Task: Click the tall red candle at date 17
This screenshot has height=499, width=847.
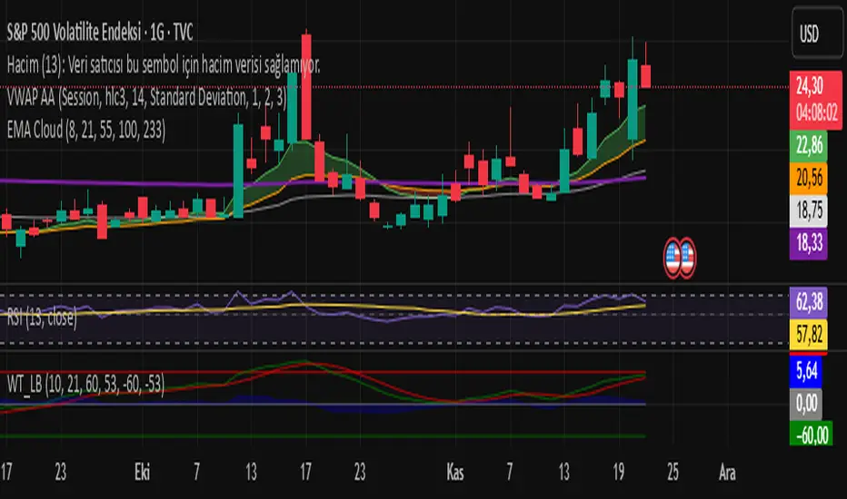Action: click(x=306, y=86)
